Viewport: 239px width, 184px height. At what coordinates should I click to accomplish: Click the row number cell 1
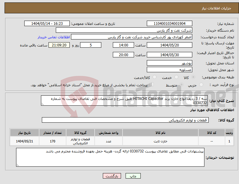click(x=229, y=141)
